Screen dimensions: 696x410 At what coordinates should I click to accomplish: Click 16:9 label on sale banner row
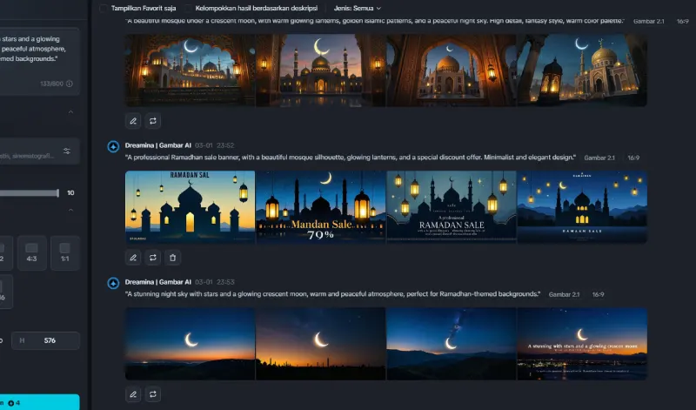(633, 158)
